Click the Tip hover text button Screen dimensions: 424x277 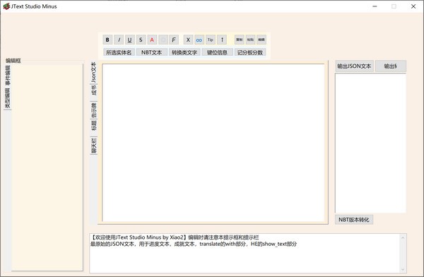(x=211, y=40)
